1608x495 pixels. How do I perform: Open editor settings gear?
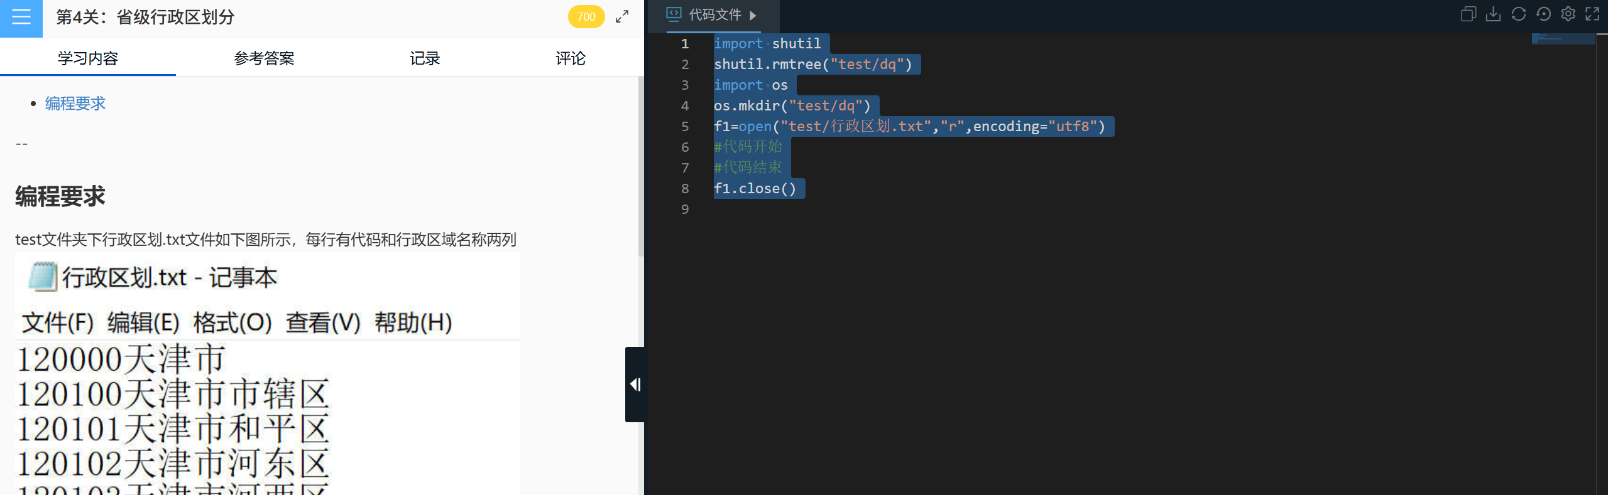coord(1568,14)
